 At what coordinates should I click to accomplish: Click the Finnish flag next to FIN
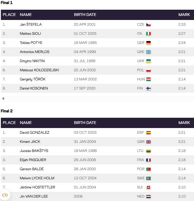(x=148, y=88)
